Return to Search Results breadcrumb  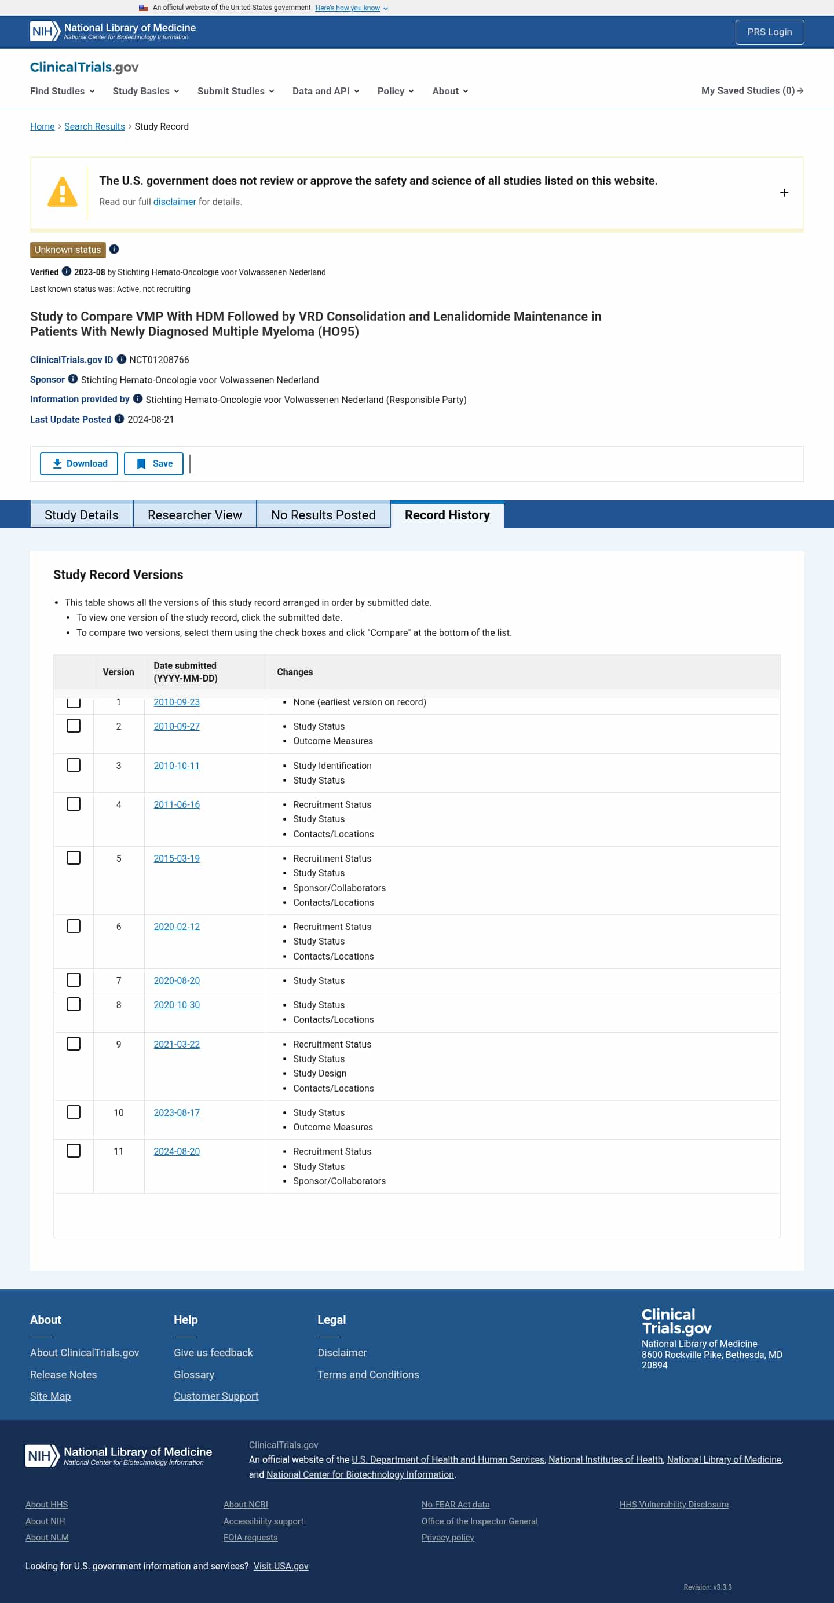(94, 126)
